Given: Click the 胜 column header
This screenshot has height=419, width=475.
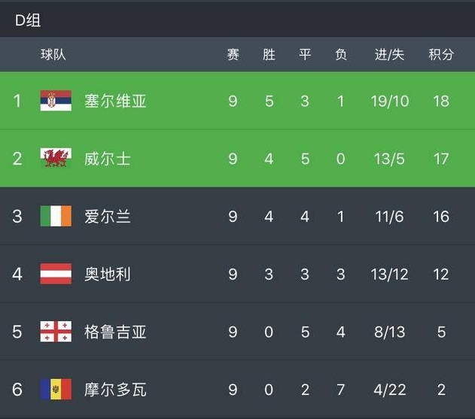Looking at the screenshot, I should tap(269, 55).
